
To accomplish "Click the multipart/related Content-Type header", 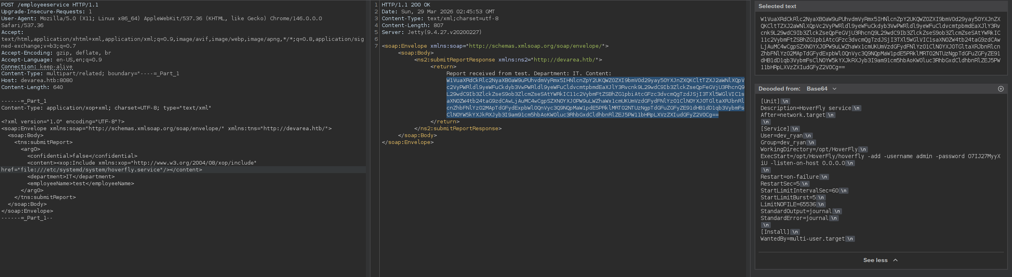I will point(90,74).
